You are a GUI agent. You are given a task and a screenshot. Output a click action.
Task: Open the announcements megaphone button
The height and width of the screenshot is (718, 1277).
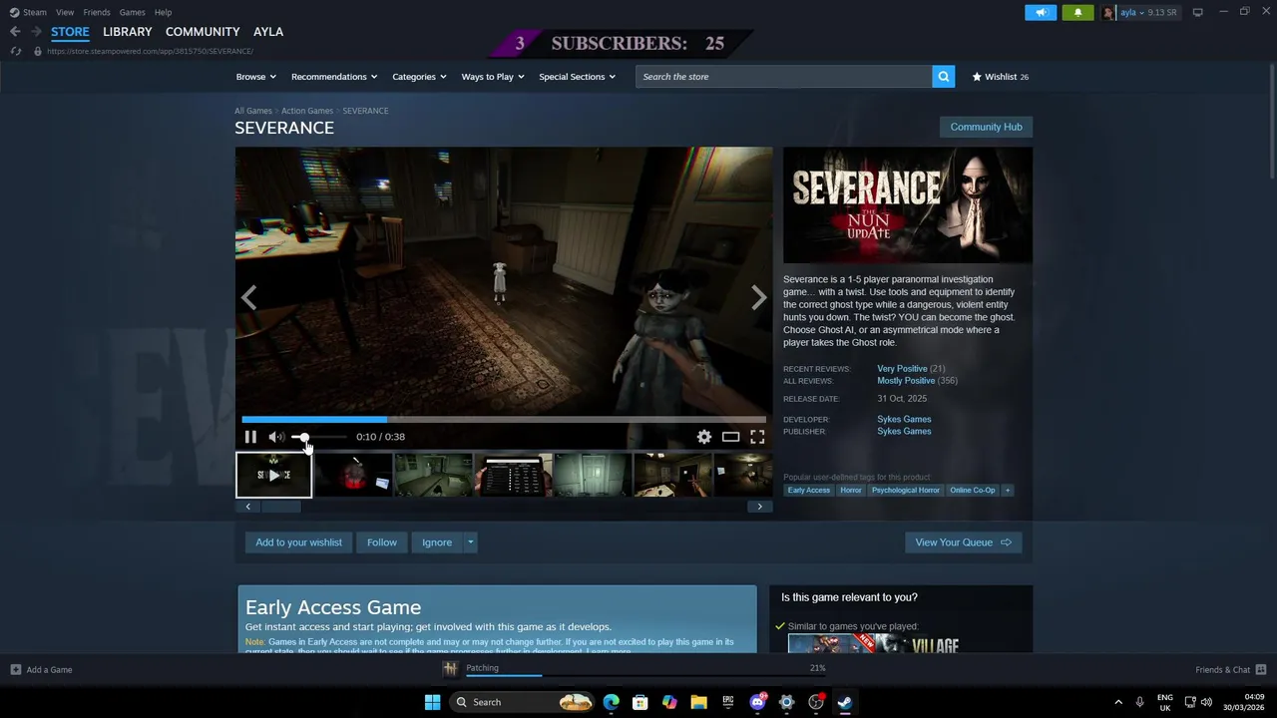1041,13
